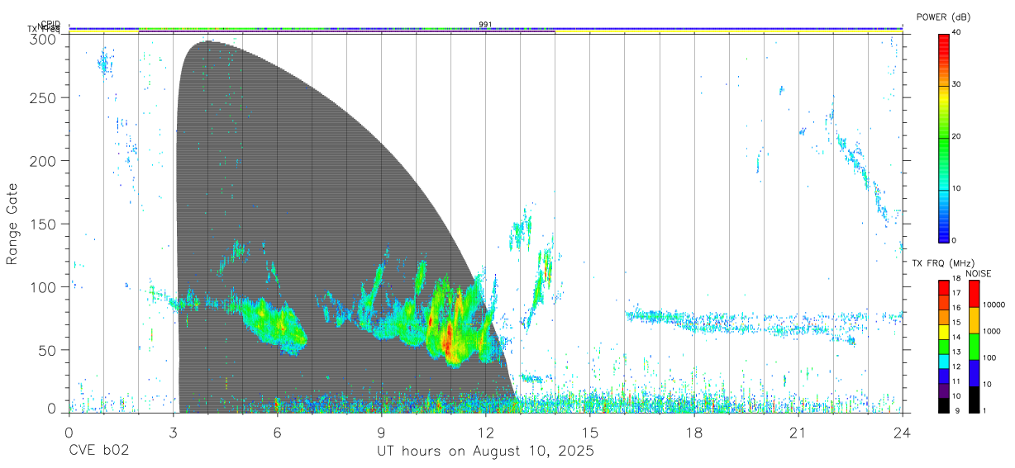Click the '50' range gate tick label
The image size is (1015, 468).
pos(47,350)
